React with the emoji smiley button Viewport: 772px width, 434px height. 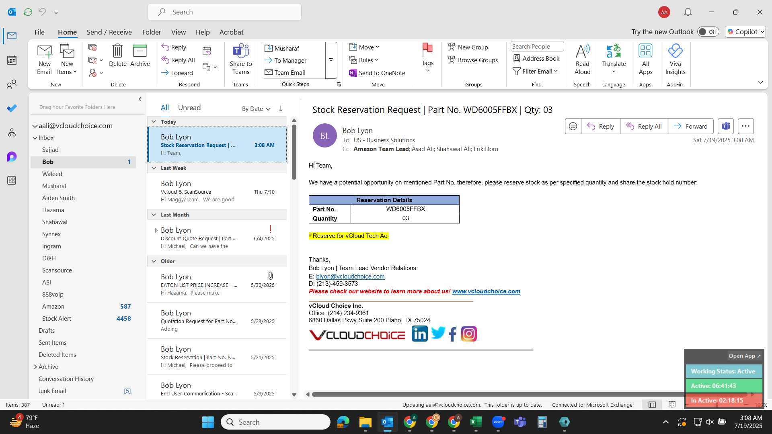(573, 126)
